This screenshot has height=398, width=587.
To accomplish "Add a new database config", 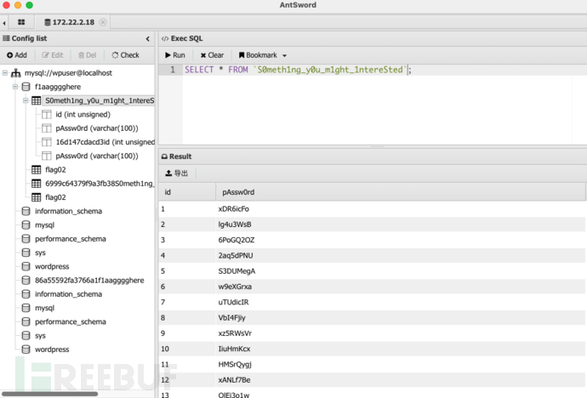I will (x=17, y=55).
